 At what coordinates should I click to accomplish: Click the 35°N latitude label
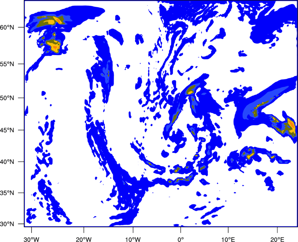[7, 193]
